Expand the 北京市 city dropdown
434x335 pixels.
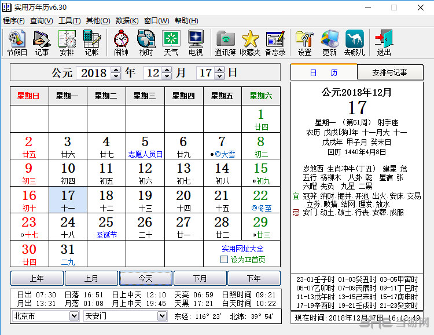[x=74, y=316]
